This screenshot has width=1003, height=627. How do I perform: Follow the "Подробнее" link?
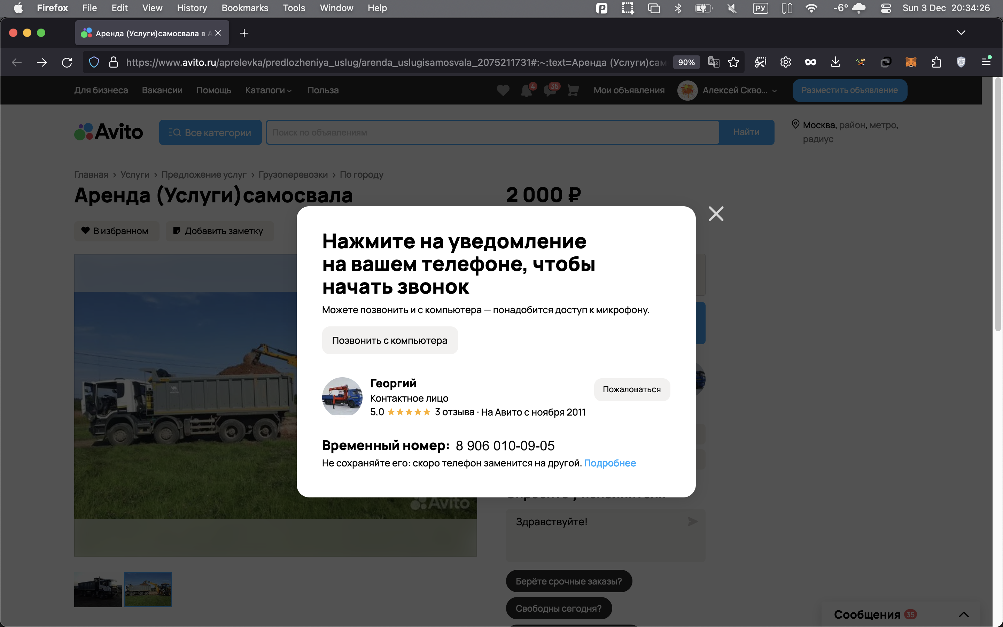(x=610, y=463)
